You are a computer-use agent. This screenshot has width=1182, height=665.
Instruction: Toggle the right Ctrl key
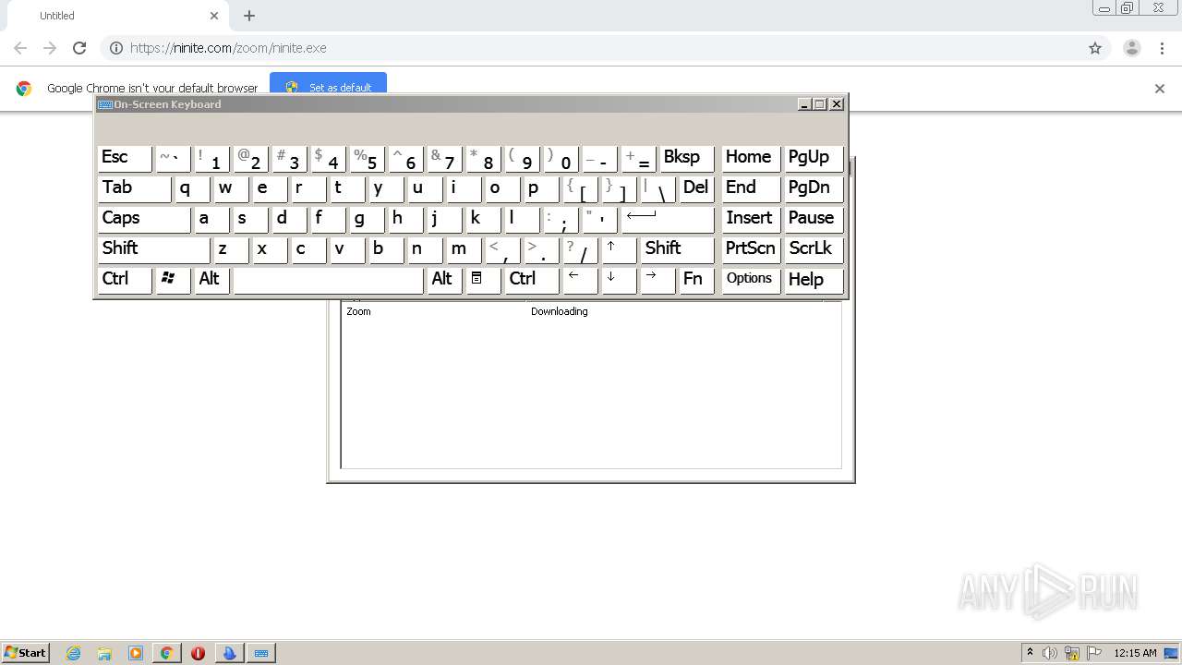(x=532, y=280)
